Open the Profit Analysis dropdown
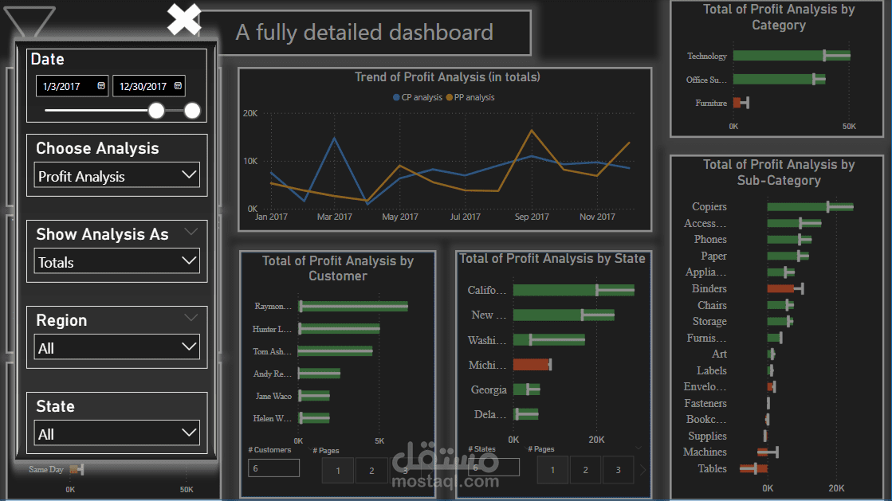 click(x=116, y=176)
